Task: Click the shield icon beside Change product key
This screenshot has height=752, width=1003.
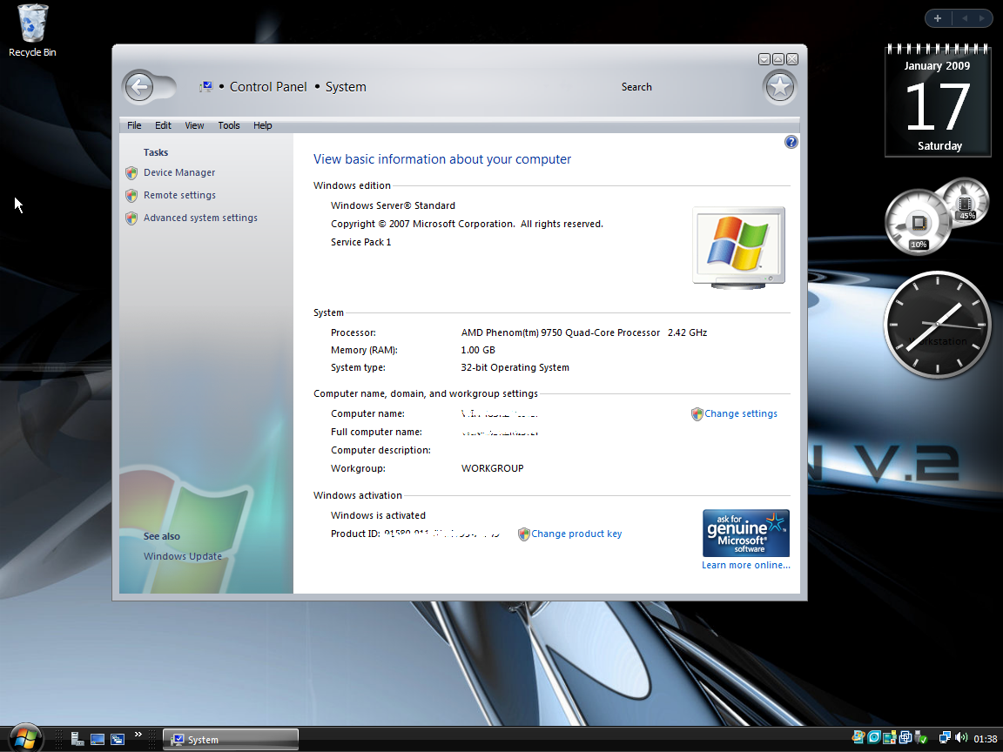Action: (x=524, y=534)
